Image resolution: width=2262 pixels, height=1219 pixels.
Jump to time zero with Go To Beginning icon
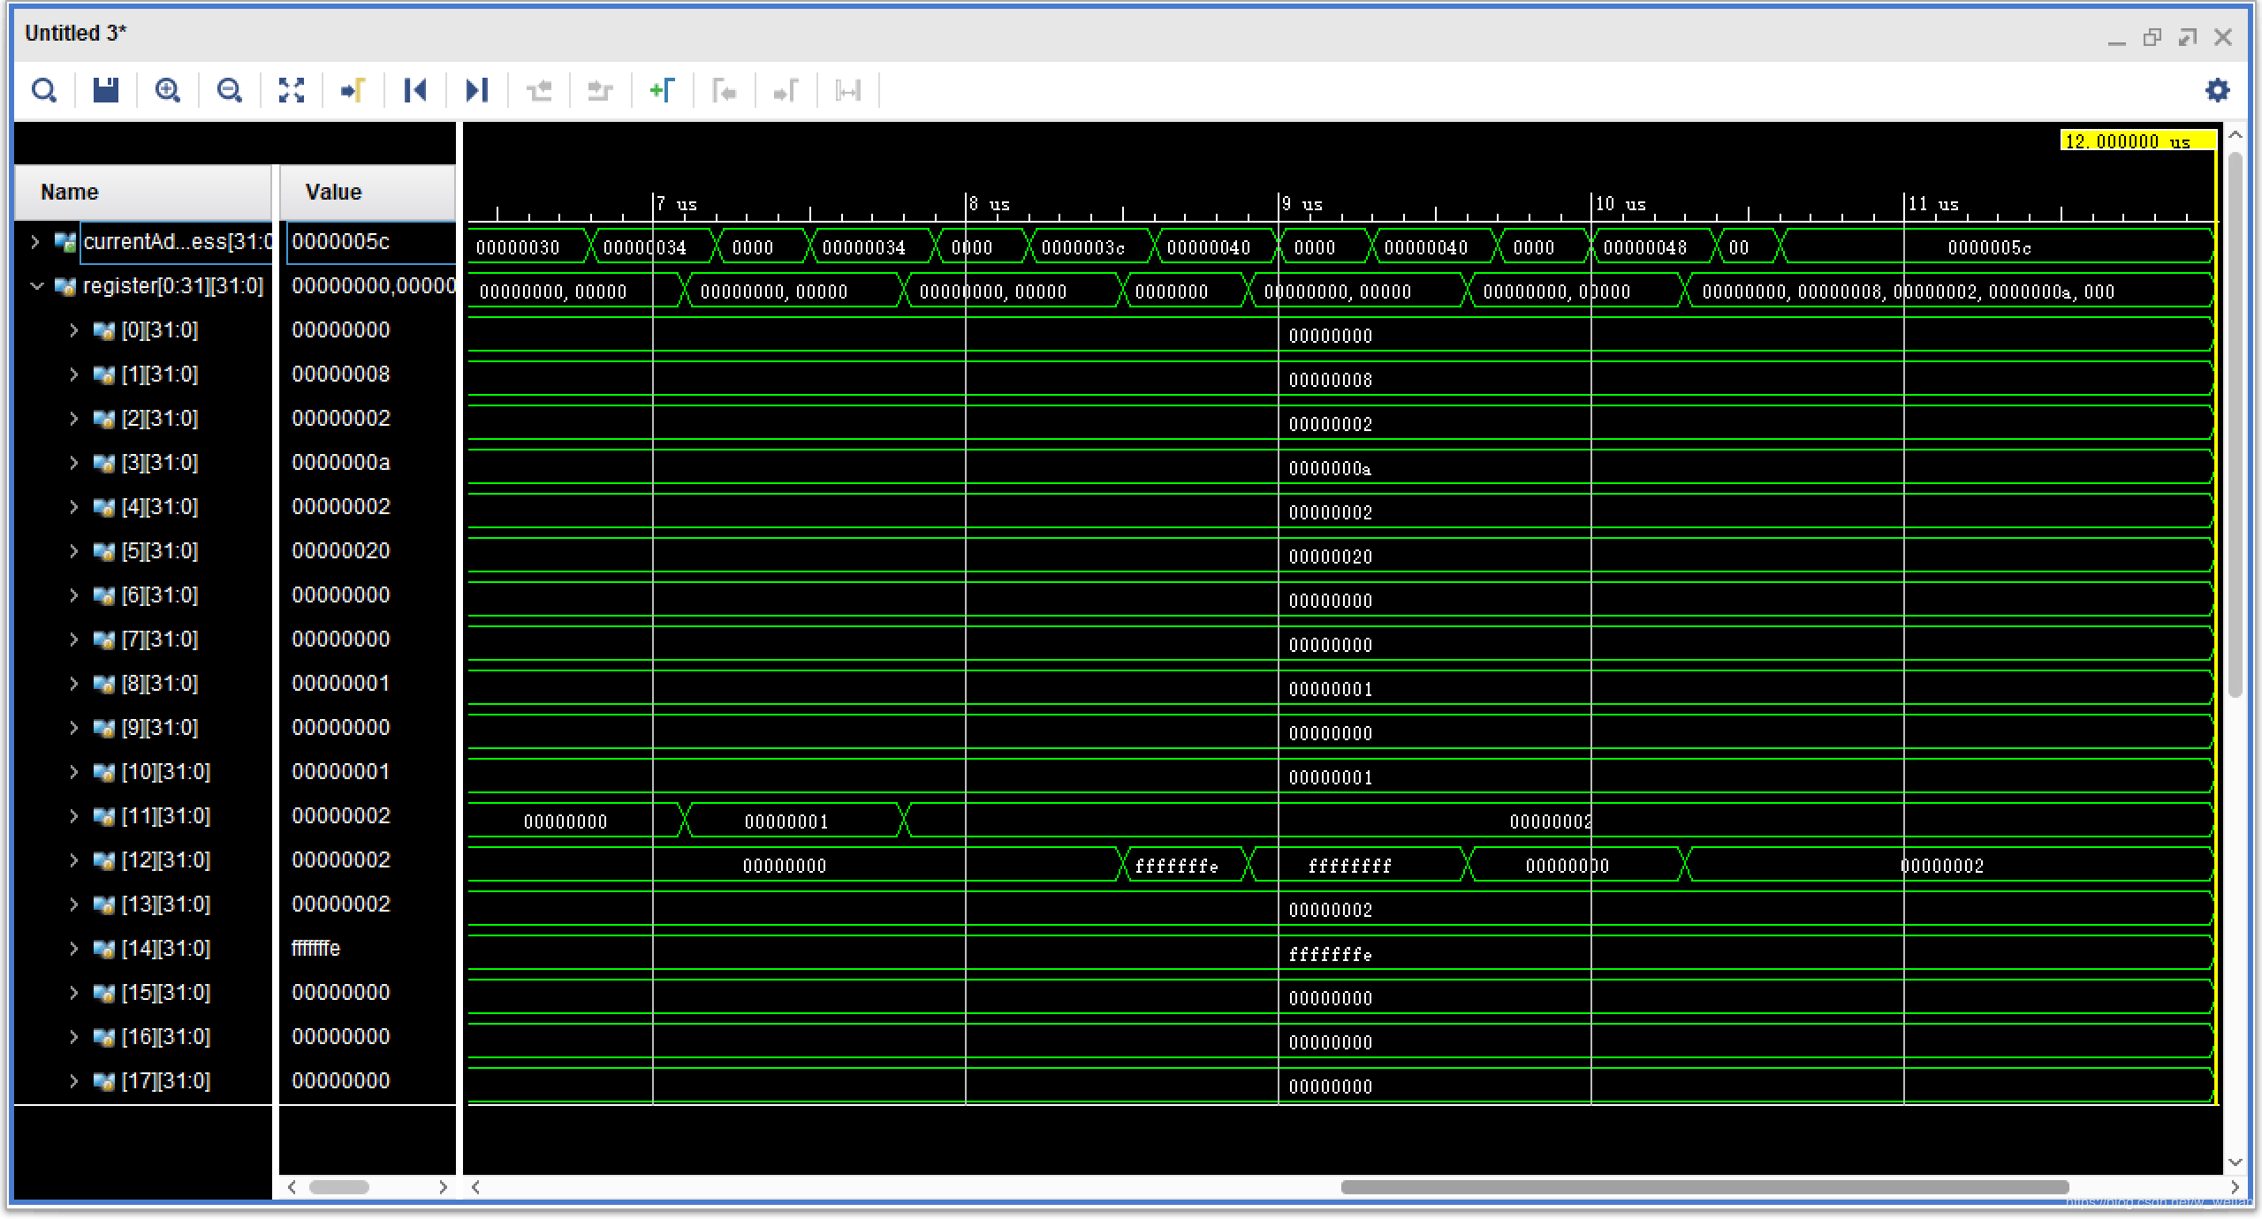tap(414, 90)
